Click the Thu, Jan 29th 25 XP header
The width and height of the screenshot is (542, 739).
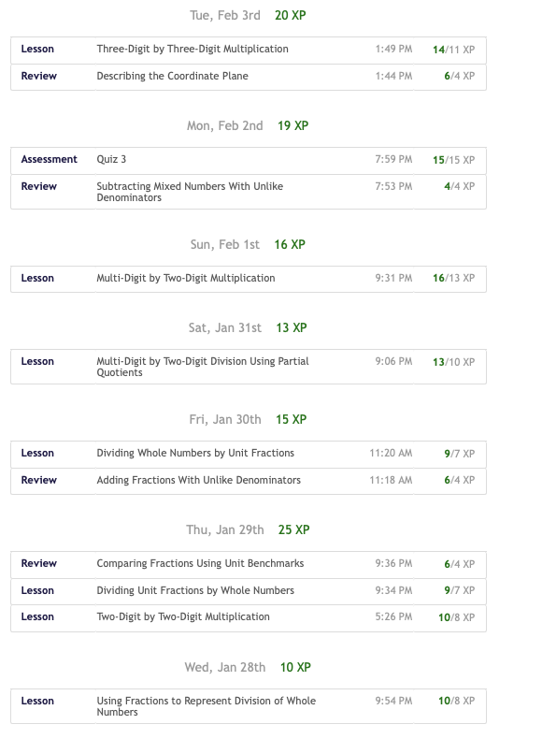point(248,529)
